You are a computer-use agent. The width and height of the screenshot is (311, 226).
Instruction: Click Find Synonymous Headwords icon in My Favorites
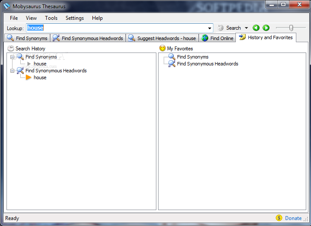[172, 64]
